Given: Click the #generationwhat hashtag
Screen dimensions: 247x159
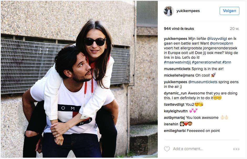Looking at the screenshot, I should coord(207,62).
